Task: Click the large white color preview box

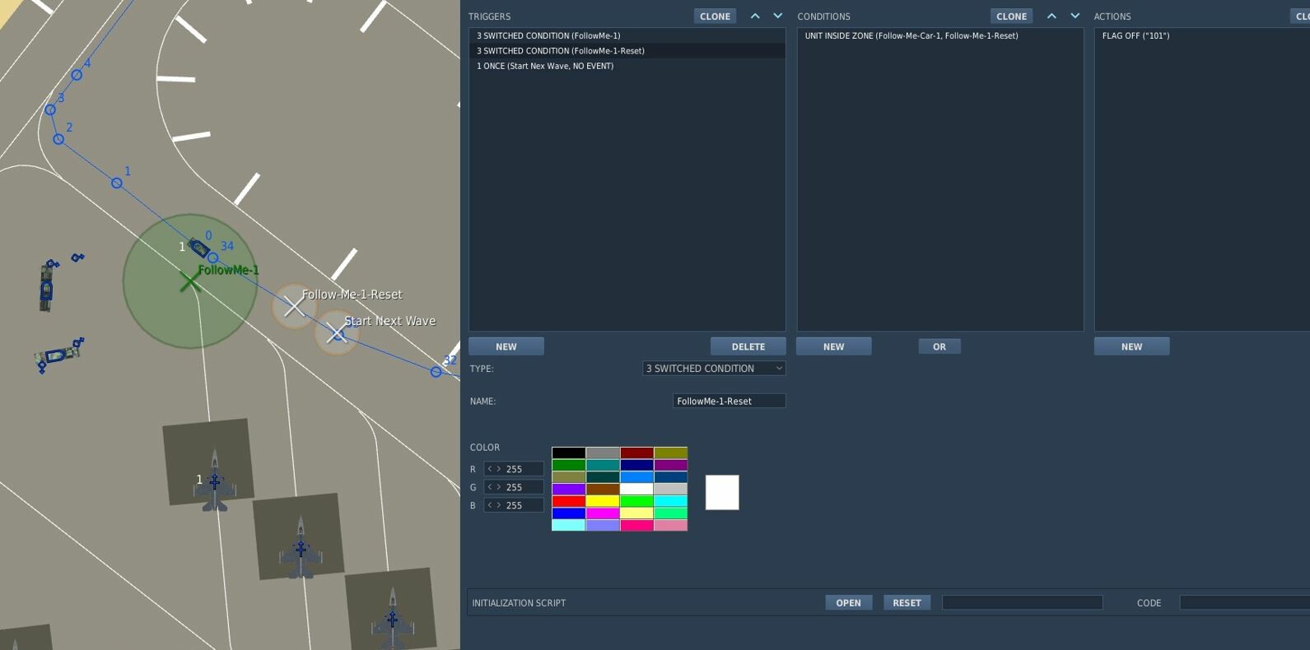Action: click(x=722, y=492)
